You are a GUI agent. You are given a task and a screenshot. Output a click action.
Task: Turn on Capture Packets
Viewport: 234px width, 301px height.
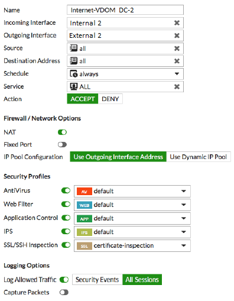point(64,292)
